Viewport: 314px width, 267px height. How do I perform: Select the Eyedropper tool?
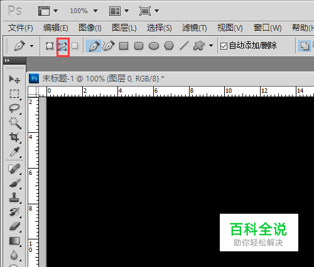[x=14, y=152]
